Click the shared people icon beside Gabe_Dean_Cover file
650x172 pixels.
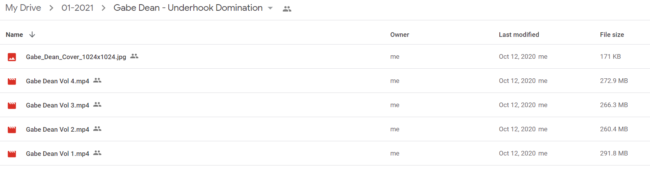pos(134,56)
